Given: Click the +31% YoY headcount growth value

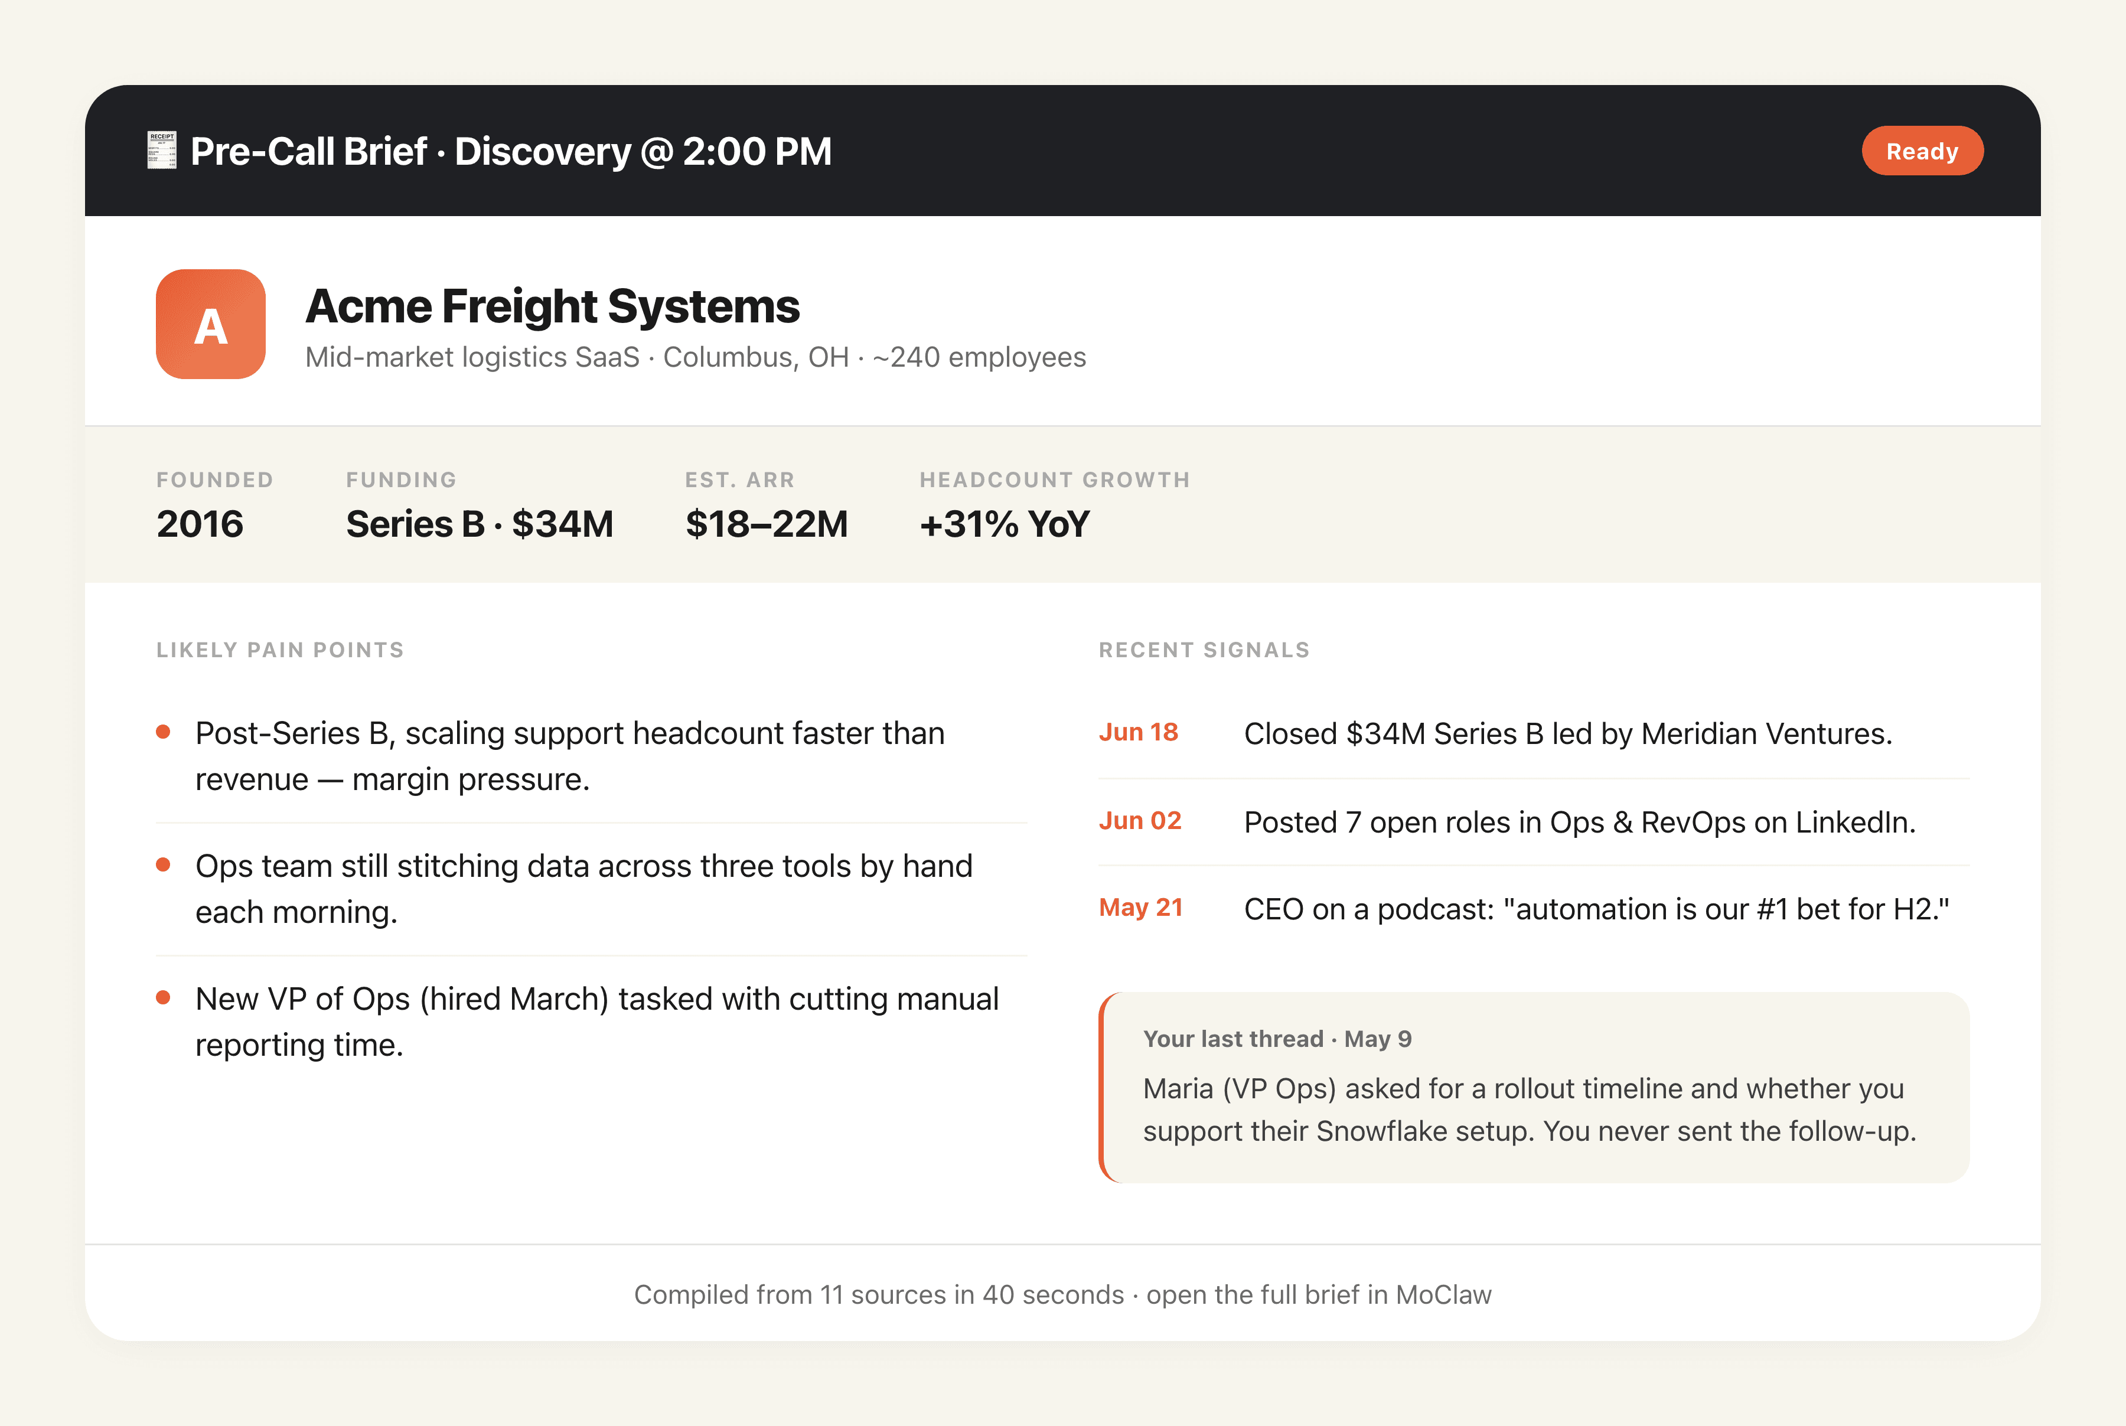Looking at the screenshot, I should coord(1005,525).
